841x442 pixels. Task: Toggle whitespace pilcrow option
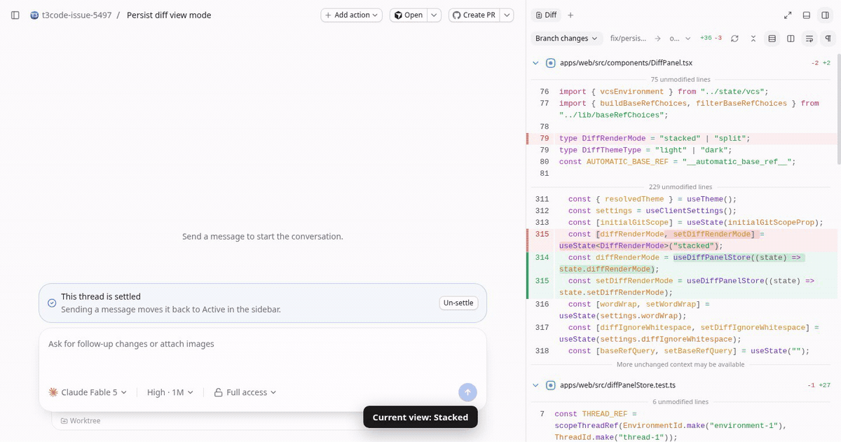tap(828, 39)
